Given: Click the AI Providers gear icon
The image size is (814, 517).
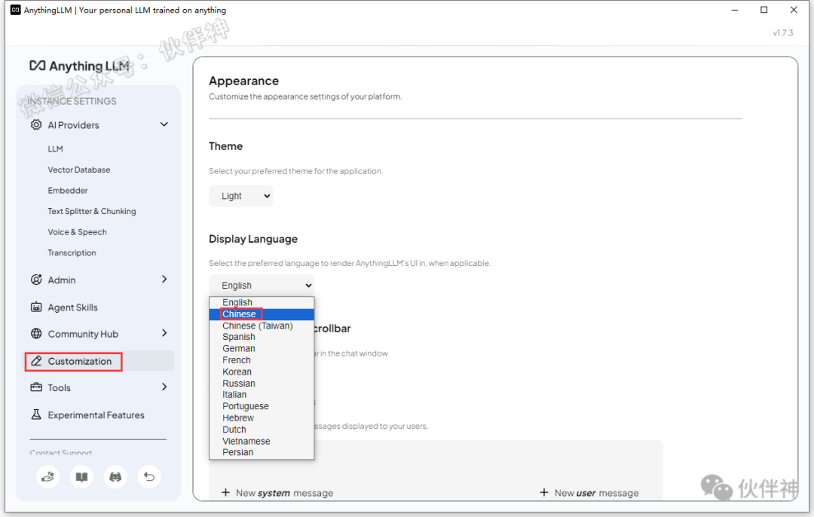Looking at the screenshot, I should (36, 124).
